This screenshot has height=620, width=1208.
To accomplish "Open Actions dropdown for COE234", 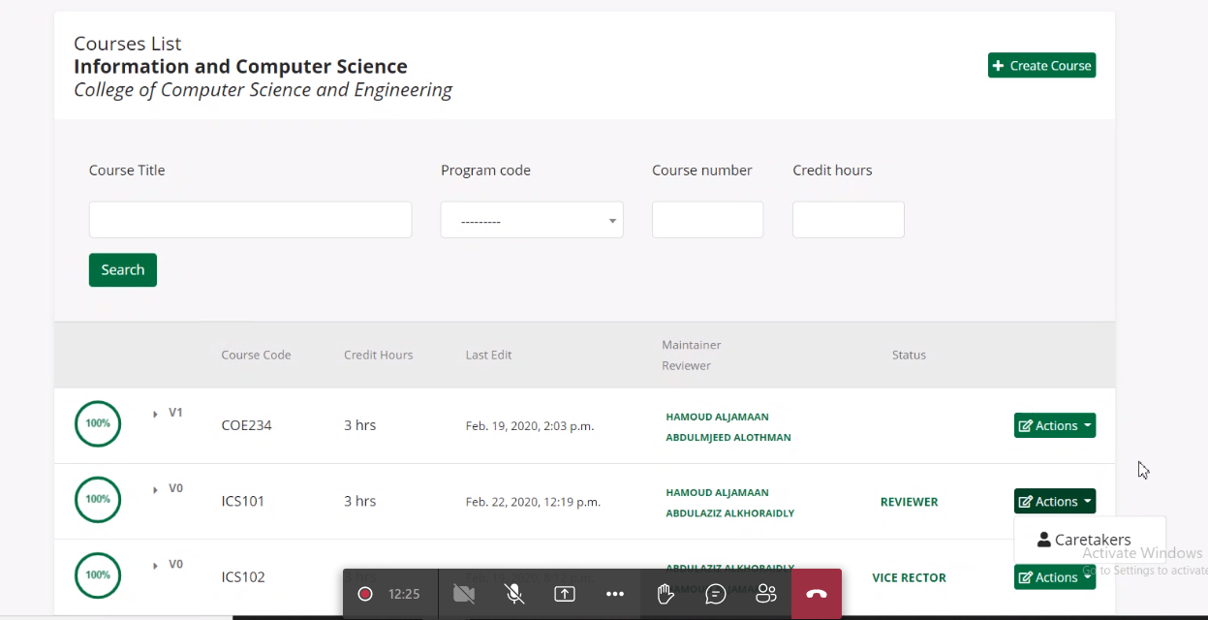I will pyautogui.click(x=1054, y=425).
